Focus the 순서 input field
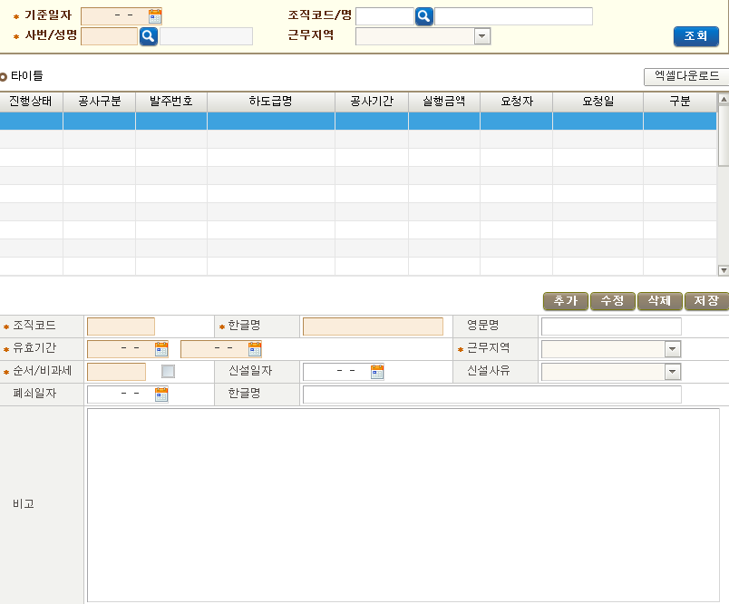 (116, 372)
